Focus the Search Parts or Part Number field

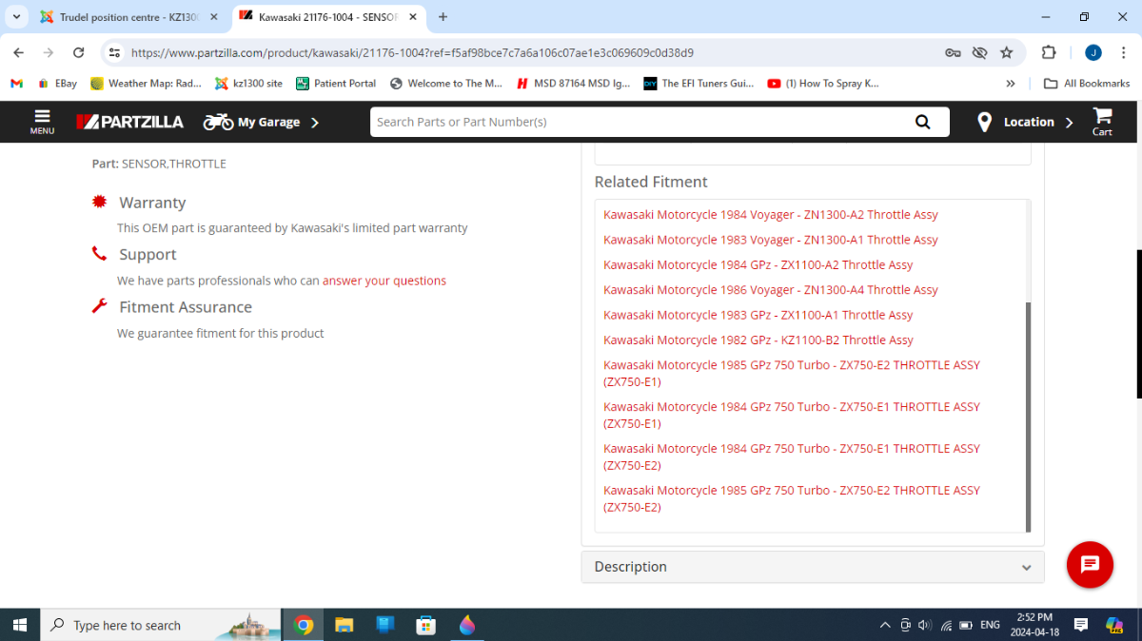(x=638, y=122)
